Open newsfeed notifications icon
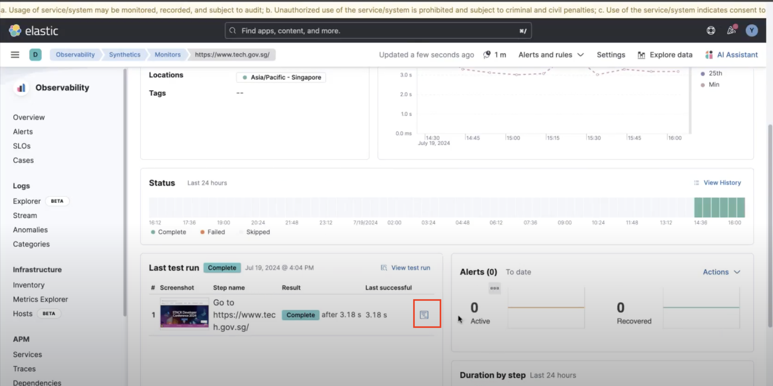Viewport: 773px width, 386px height. (x=731, y=30)
